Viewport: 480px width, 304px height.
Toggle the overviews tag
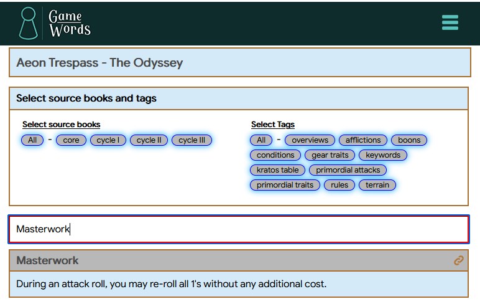(310, 140)
